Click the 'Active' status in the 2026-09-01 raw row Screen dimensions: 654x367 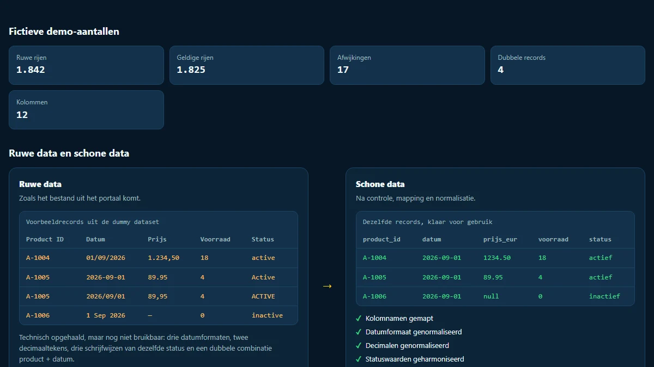click(263, 277)
